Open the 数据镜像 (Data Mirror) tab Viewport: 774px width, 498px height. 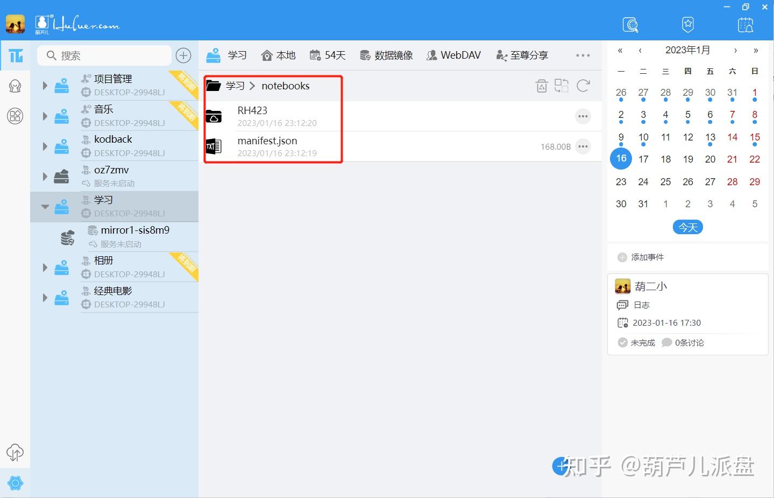coord(386,54)
